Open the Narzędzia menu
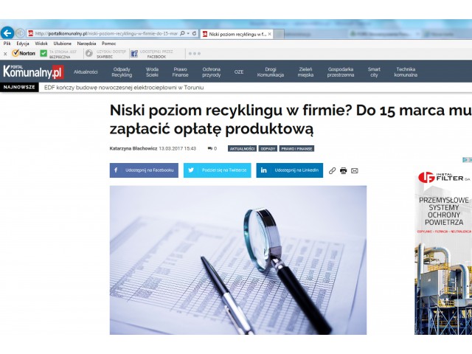Image resolution: width=472 pixels, height=354 pixels. [x=86, y=44]
